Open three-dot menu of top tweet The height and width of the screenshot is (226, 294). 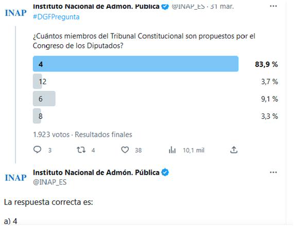point(273,6)
